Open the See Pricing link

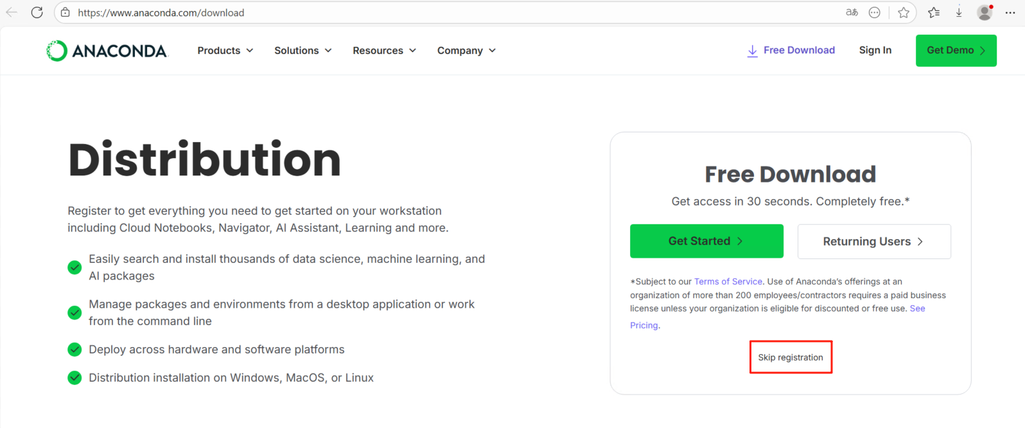click(918, 308)
